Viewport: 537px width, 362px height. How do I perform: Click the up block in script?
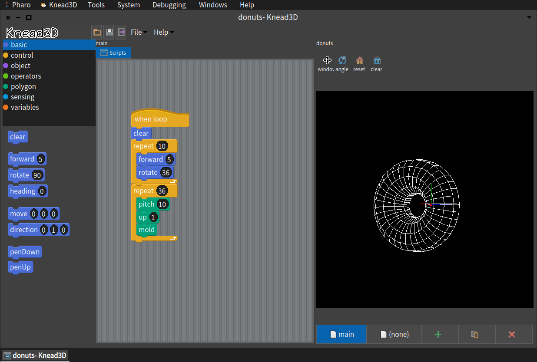point(148,217)
